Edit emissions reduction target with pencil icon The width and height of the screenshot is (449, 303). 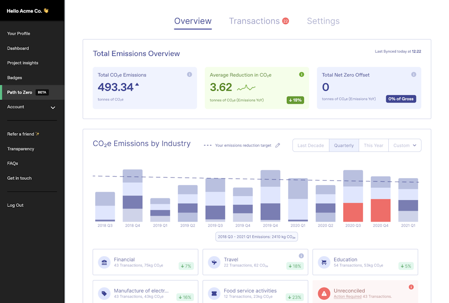coord(278,145)
